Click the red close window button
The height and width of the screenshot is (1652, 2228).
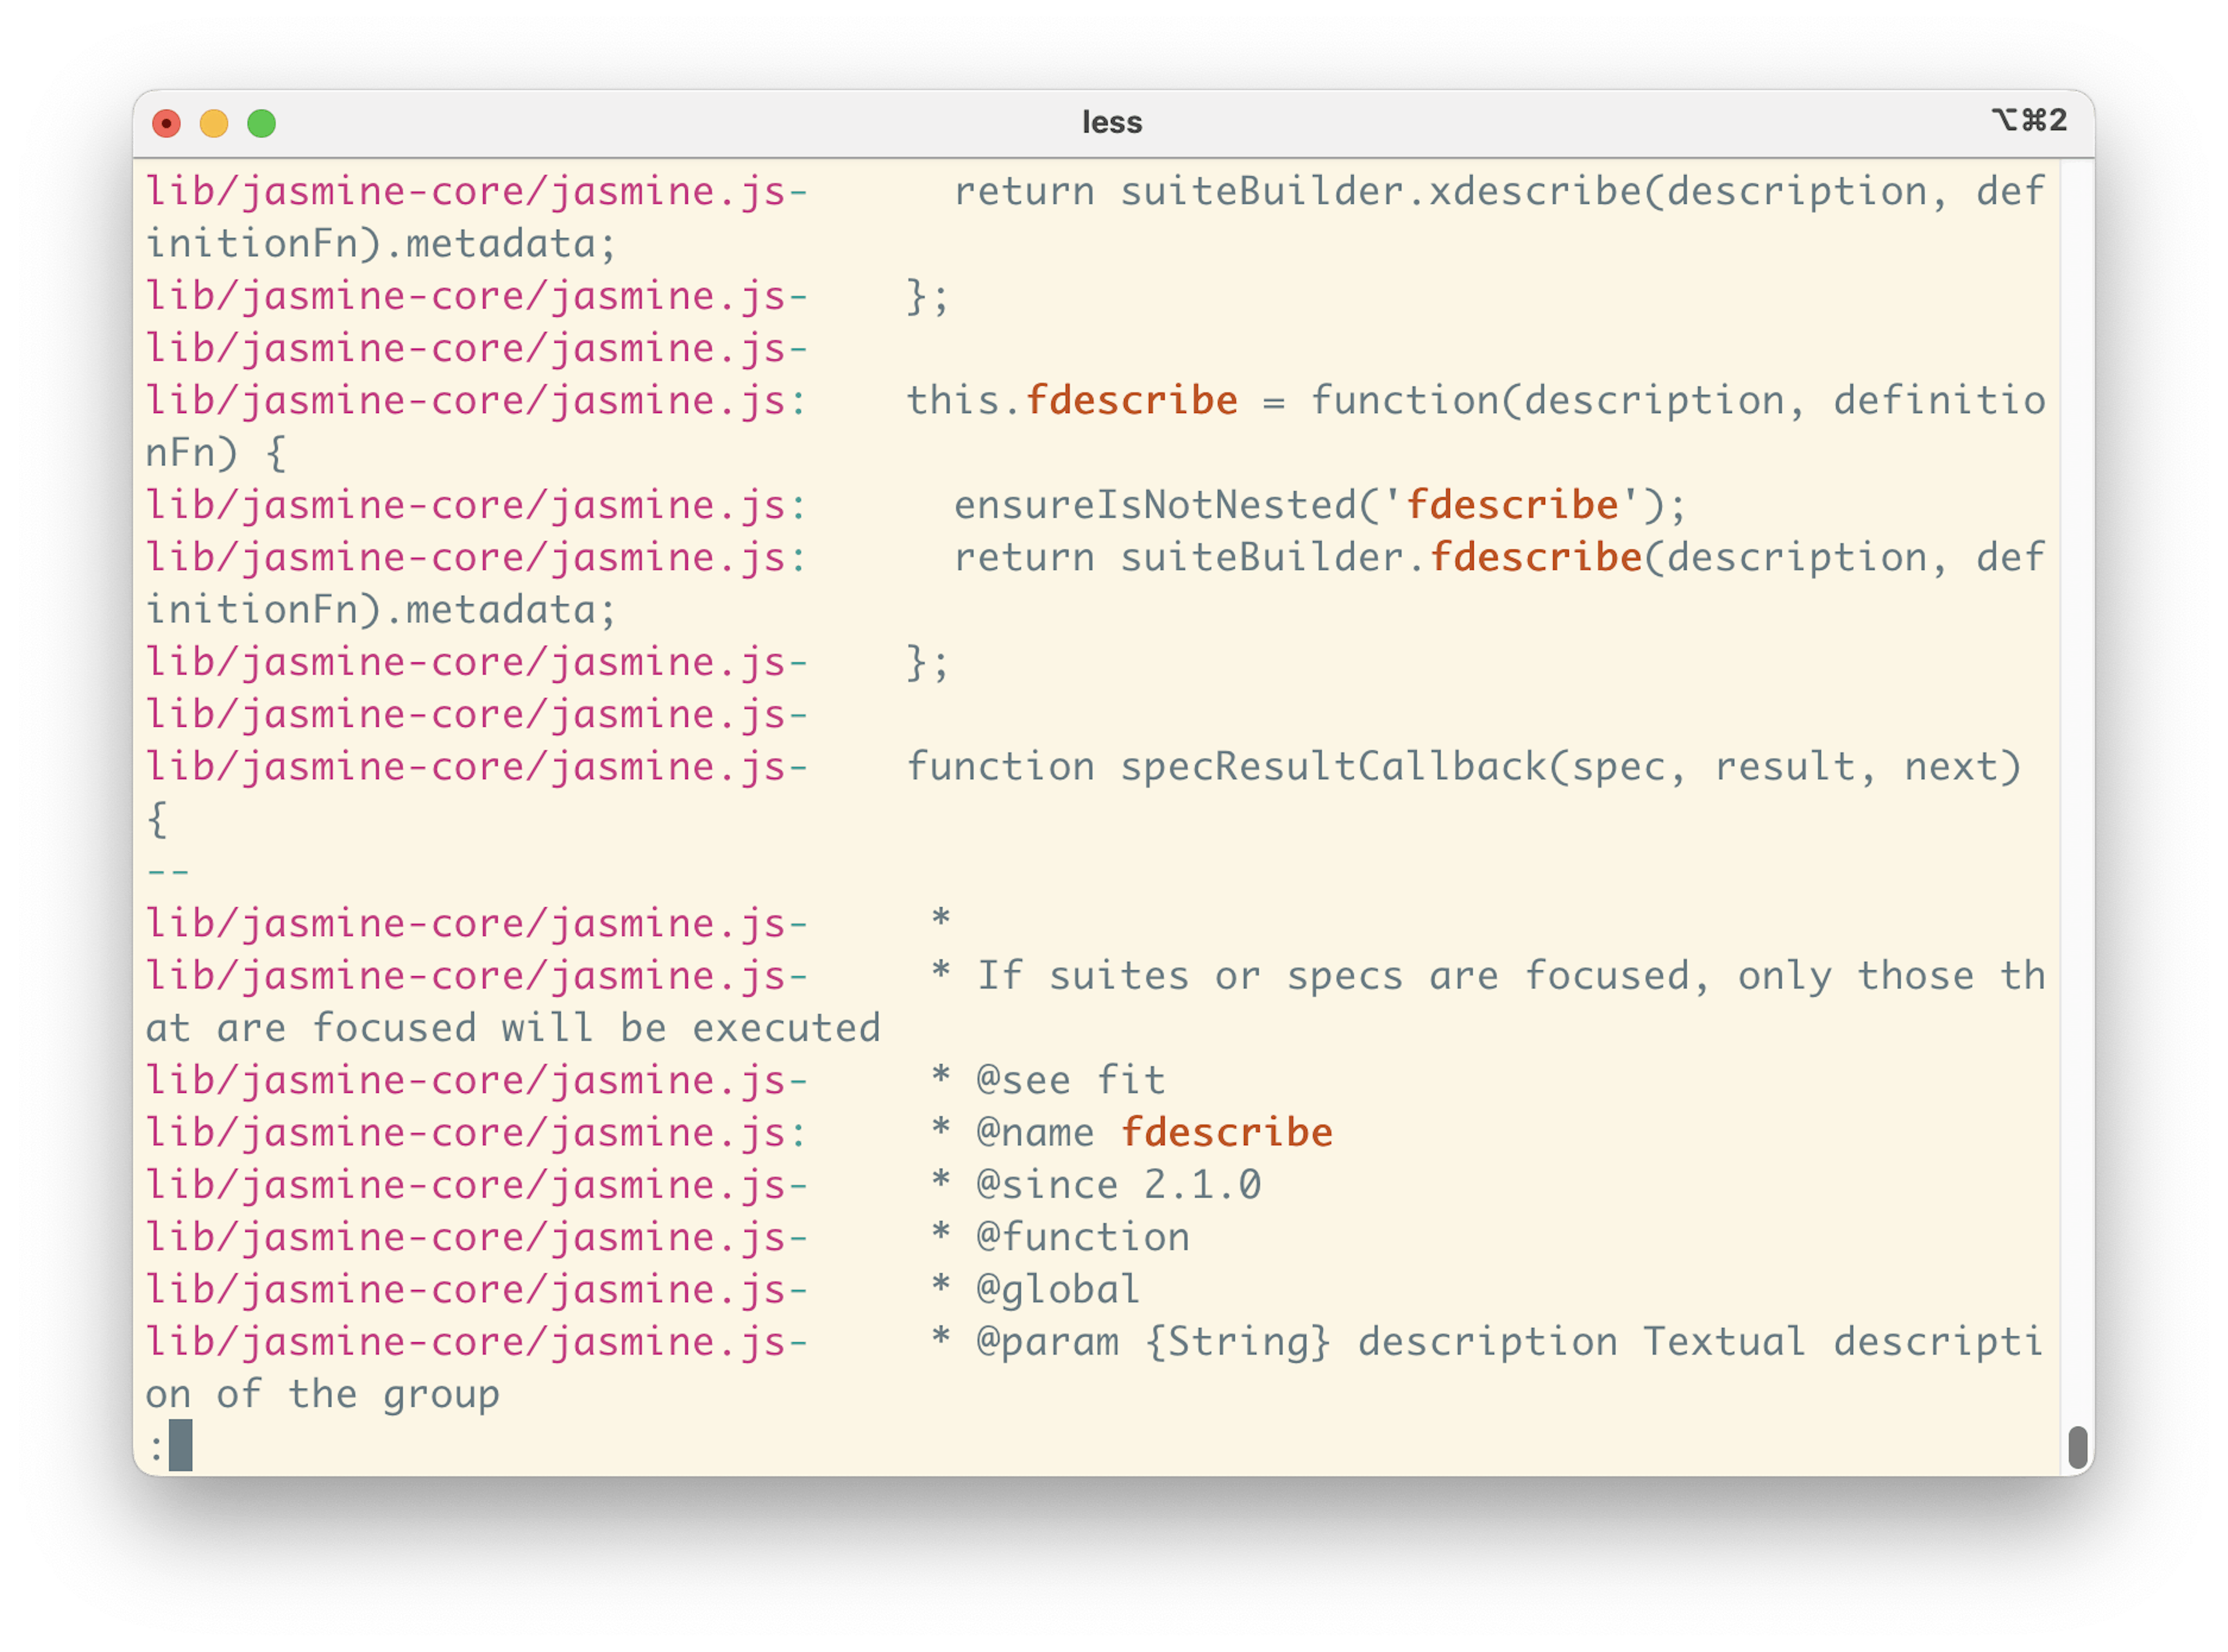[166, 123]
